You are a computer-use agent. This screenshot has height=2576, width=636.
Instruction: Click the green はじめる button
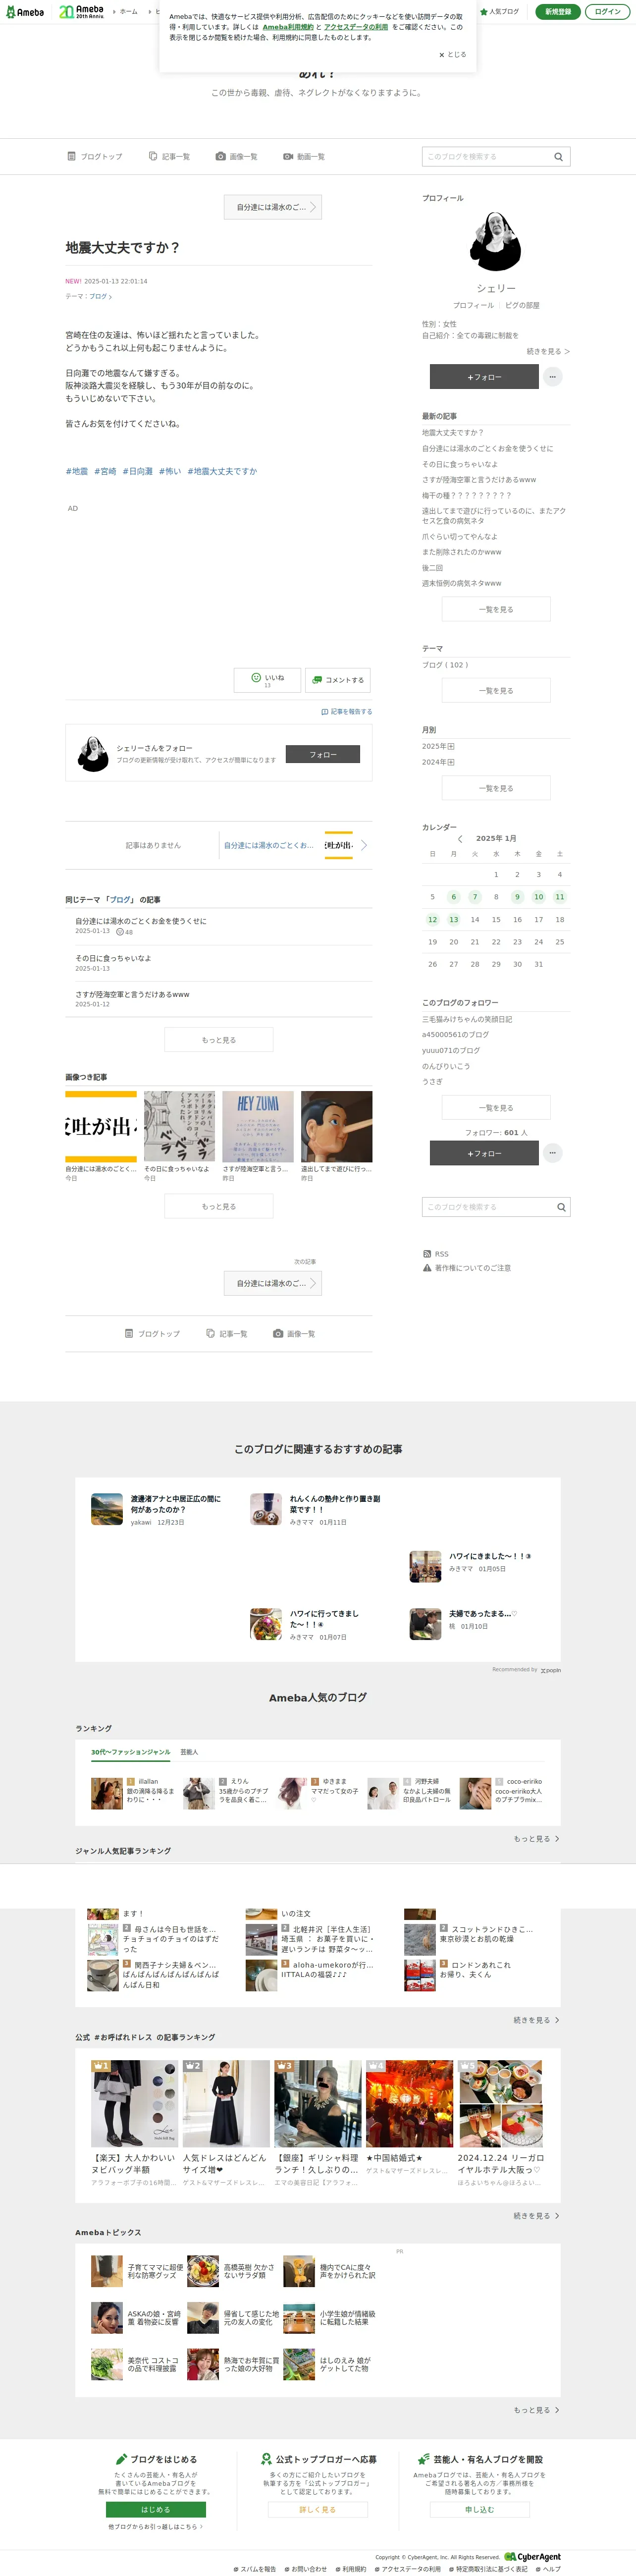[155, 2510]
